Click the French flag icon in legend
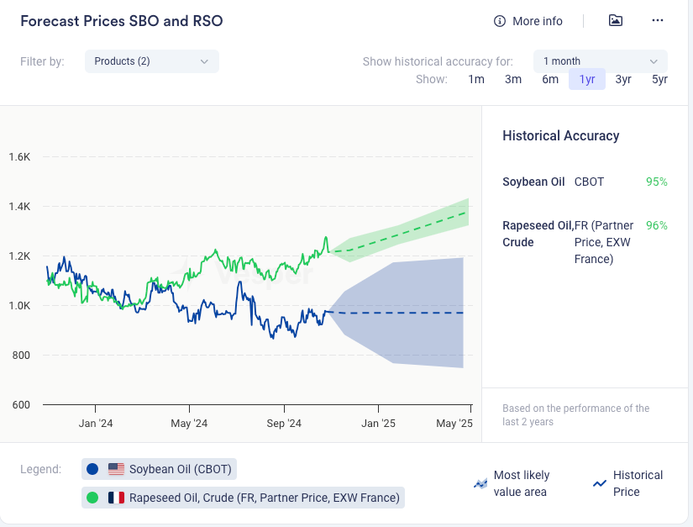The image size is (693, 527). (x=116, y=498)
